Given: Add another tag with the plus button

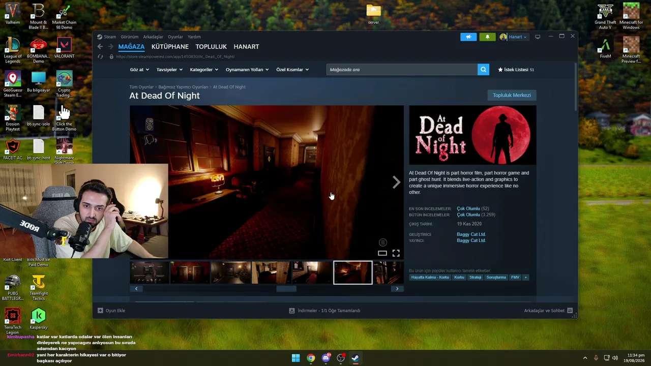Looking at the screenshot, I should point(526,278).
